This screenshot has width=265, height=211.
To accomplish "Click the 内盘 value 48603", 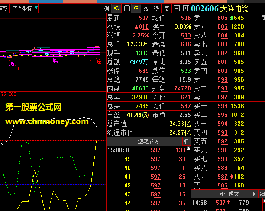I will coord(140,88).
